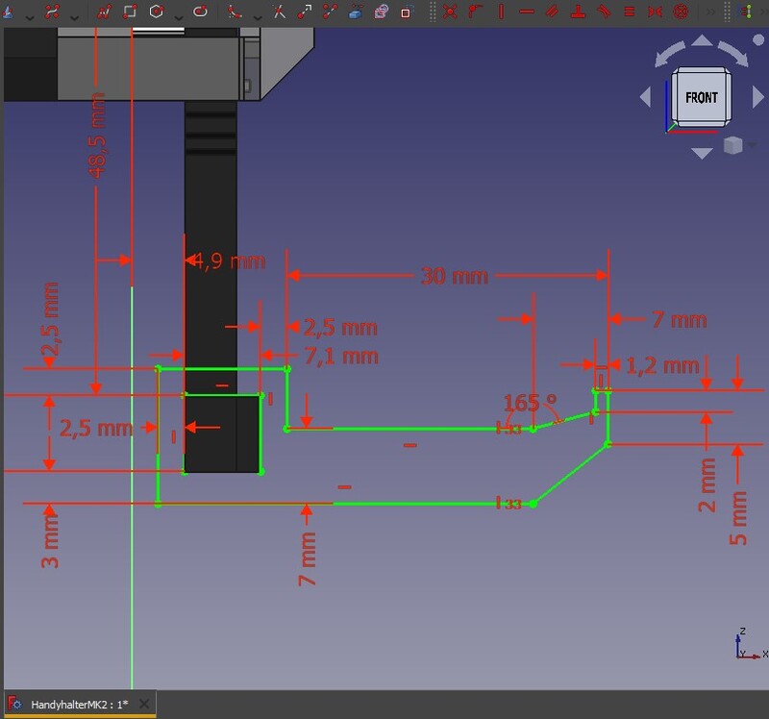Close the HandyhalterMK2 document tab
The height and width of the screenshot is (719, 769).
coord(145,705)
